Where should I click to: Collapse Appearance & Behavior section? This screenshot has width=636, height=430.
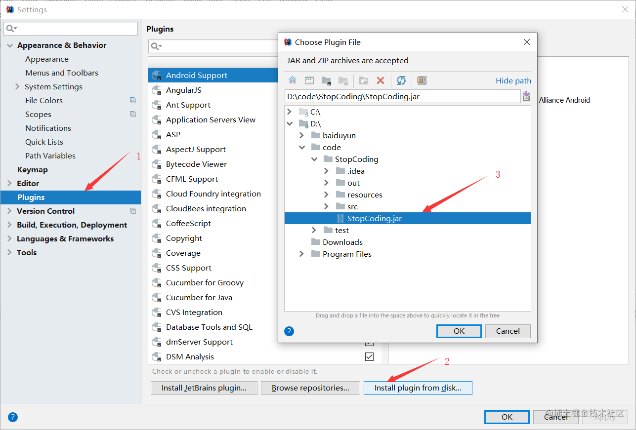coord(10,45)
